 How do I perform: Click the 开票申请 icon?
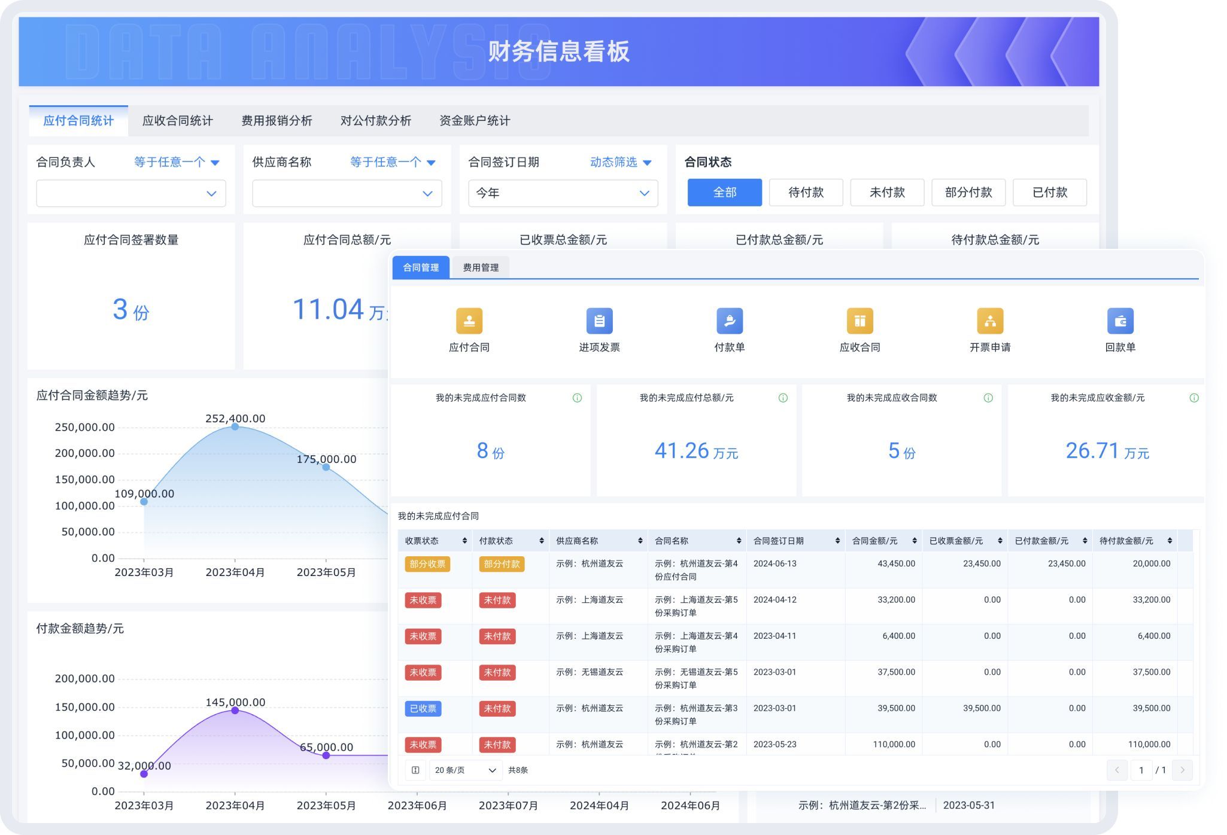[989, 321]
